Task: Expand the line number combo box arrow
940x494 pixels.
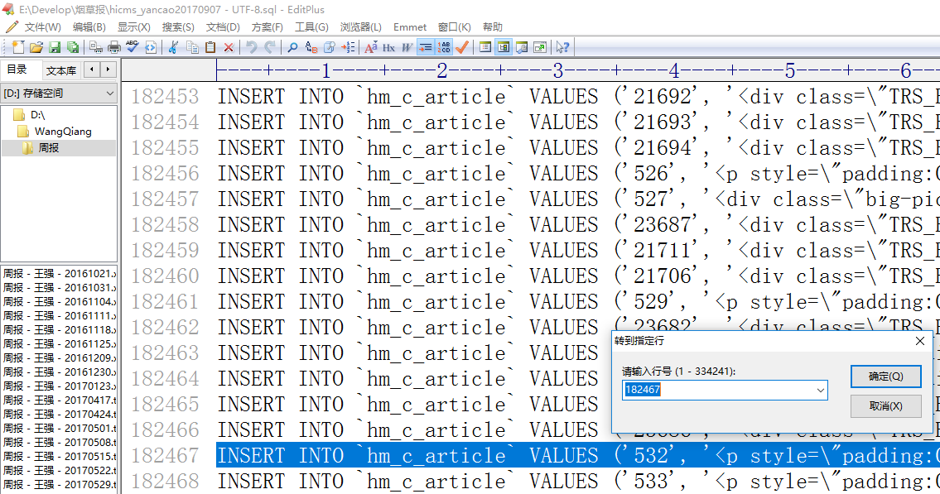Action: [x=820, y=390]
